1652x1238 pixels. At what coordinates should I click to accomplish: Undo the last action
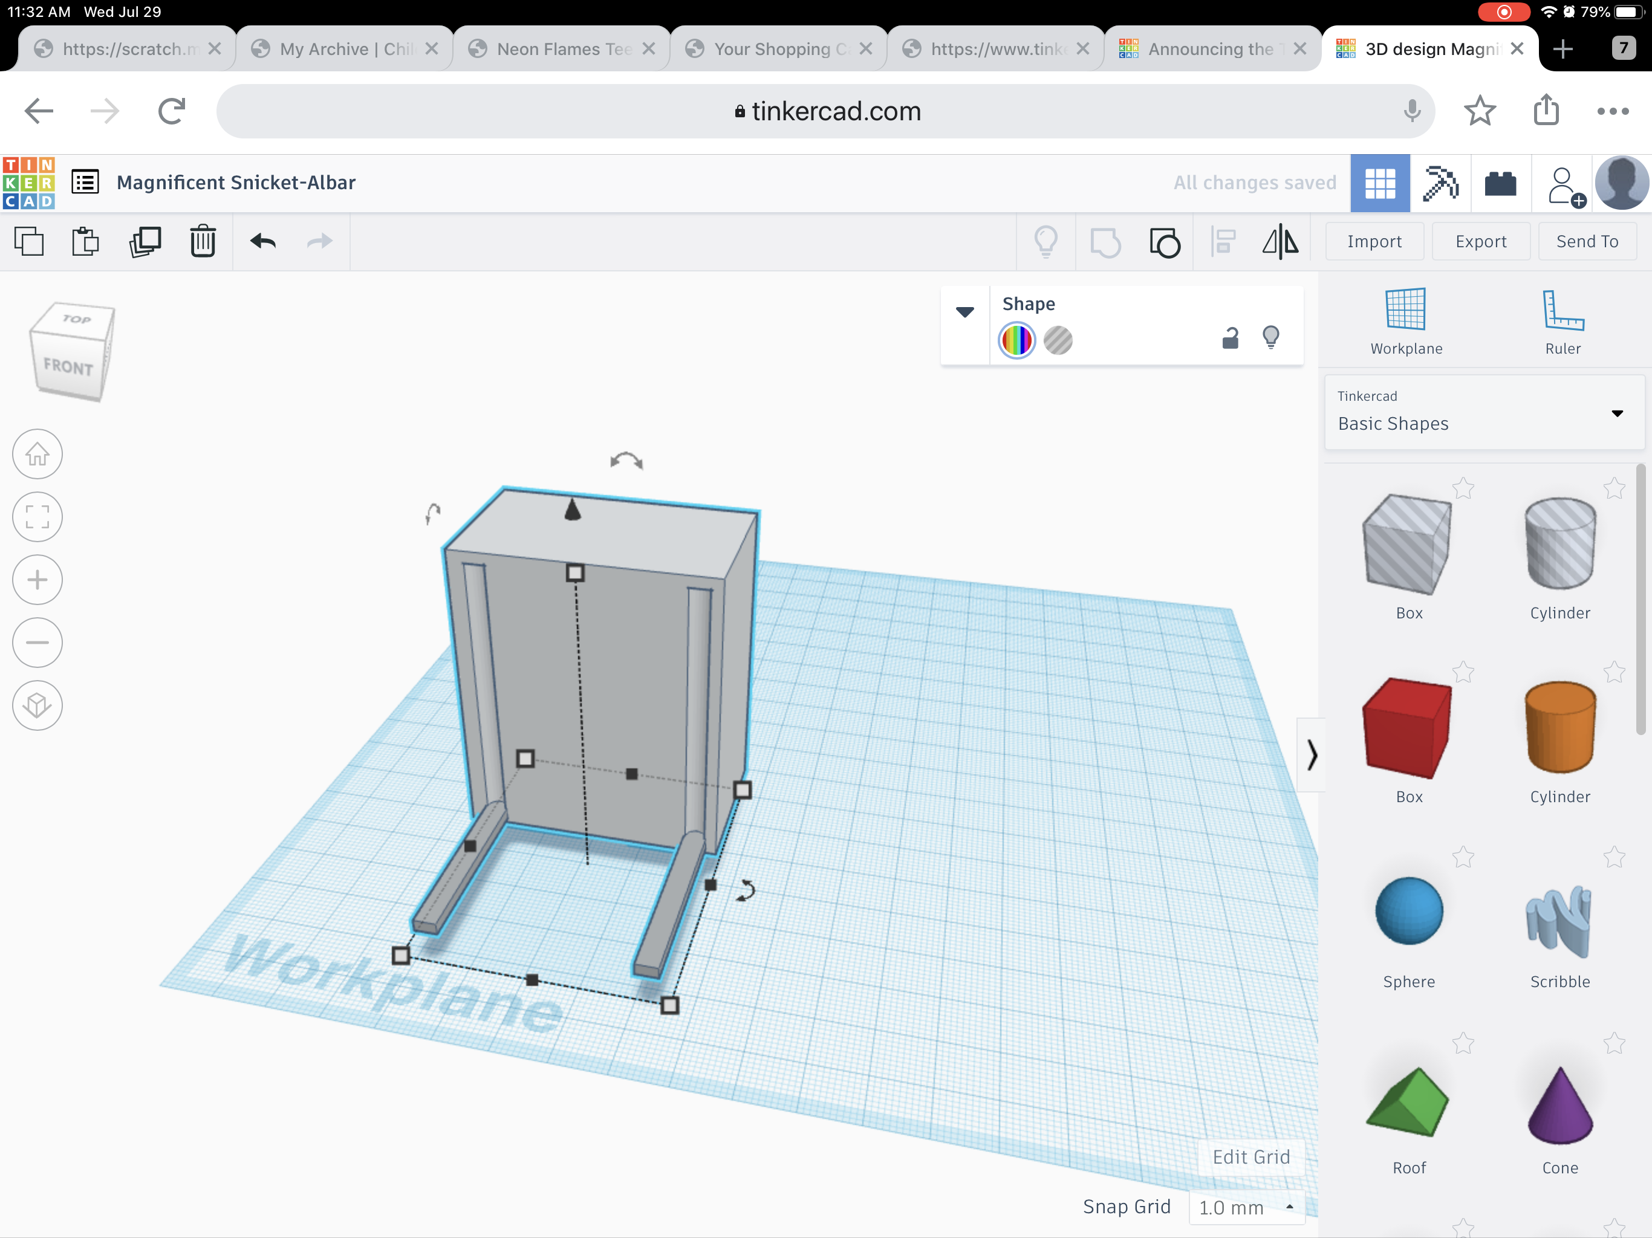tap(263, 241)
